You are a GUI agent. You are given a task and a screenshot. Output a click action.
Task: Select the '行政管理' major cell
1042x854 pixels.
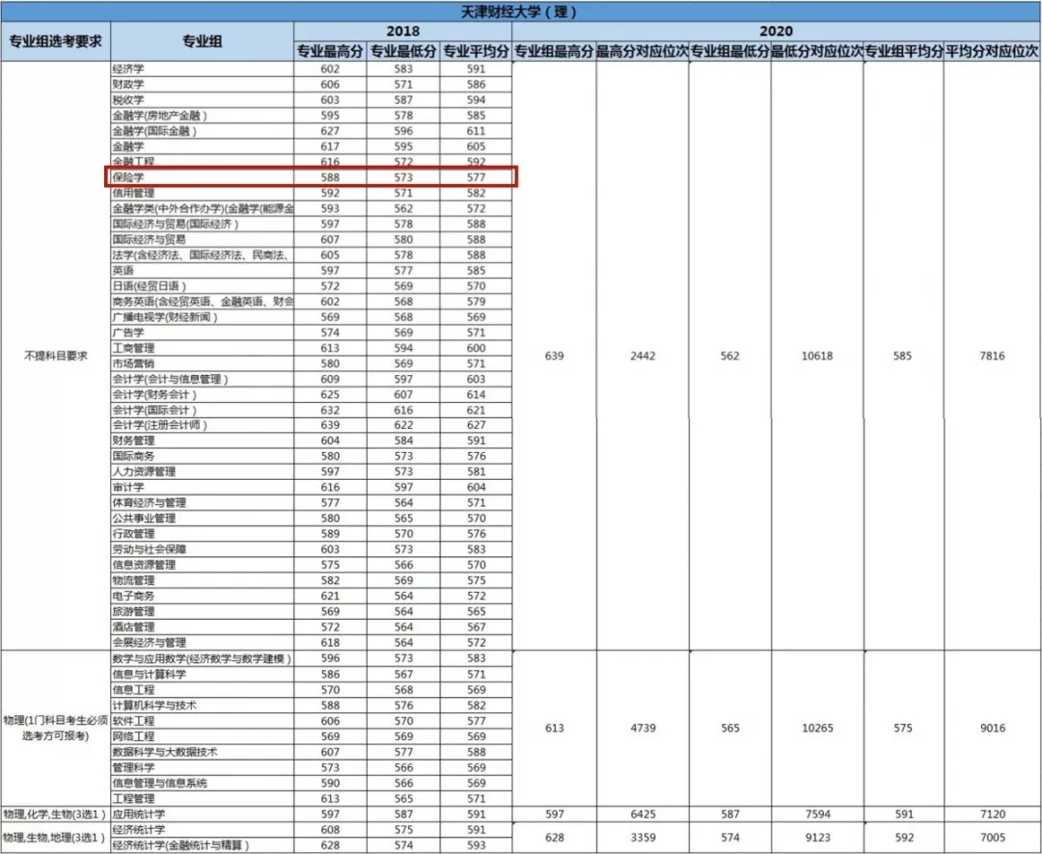pos(202,533)
